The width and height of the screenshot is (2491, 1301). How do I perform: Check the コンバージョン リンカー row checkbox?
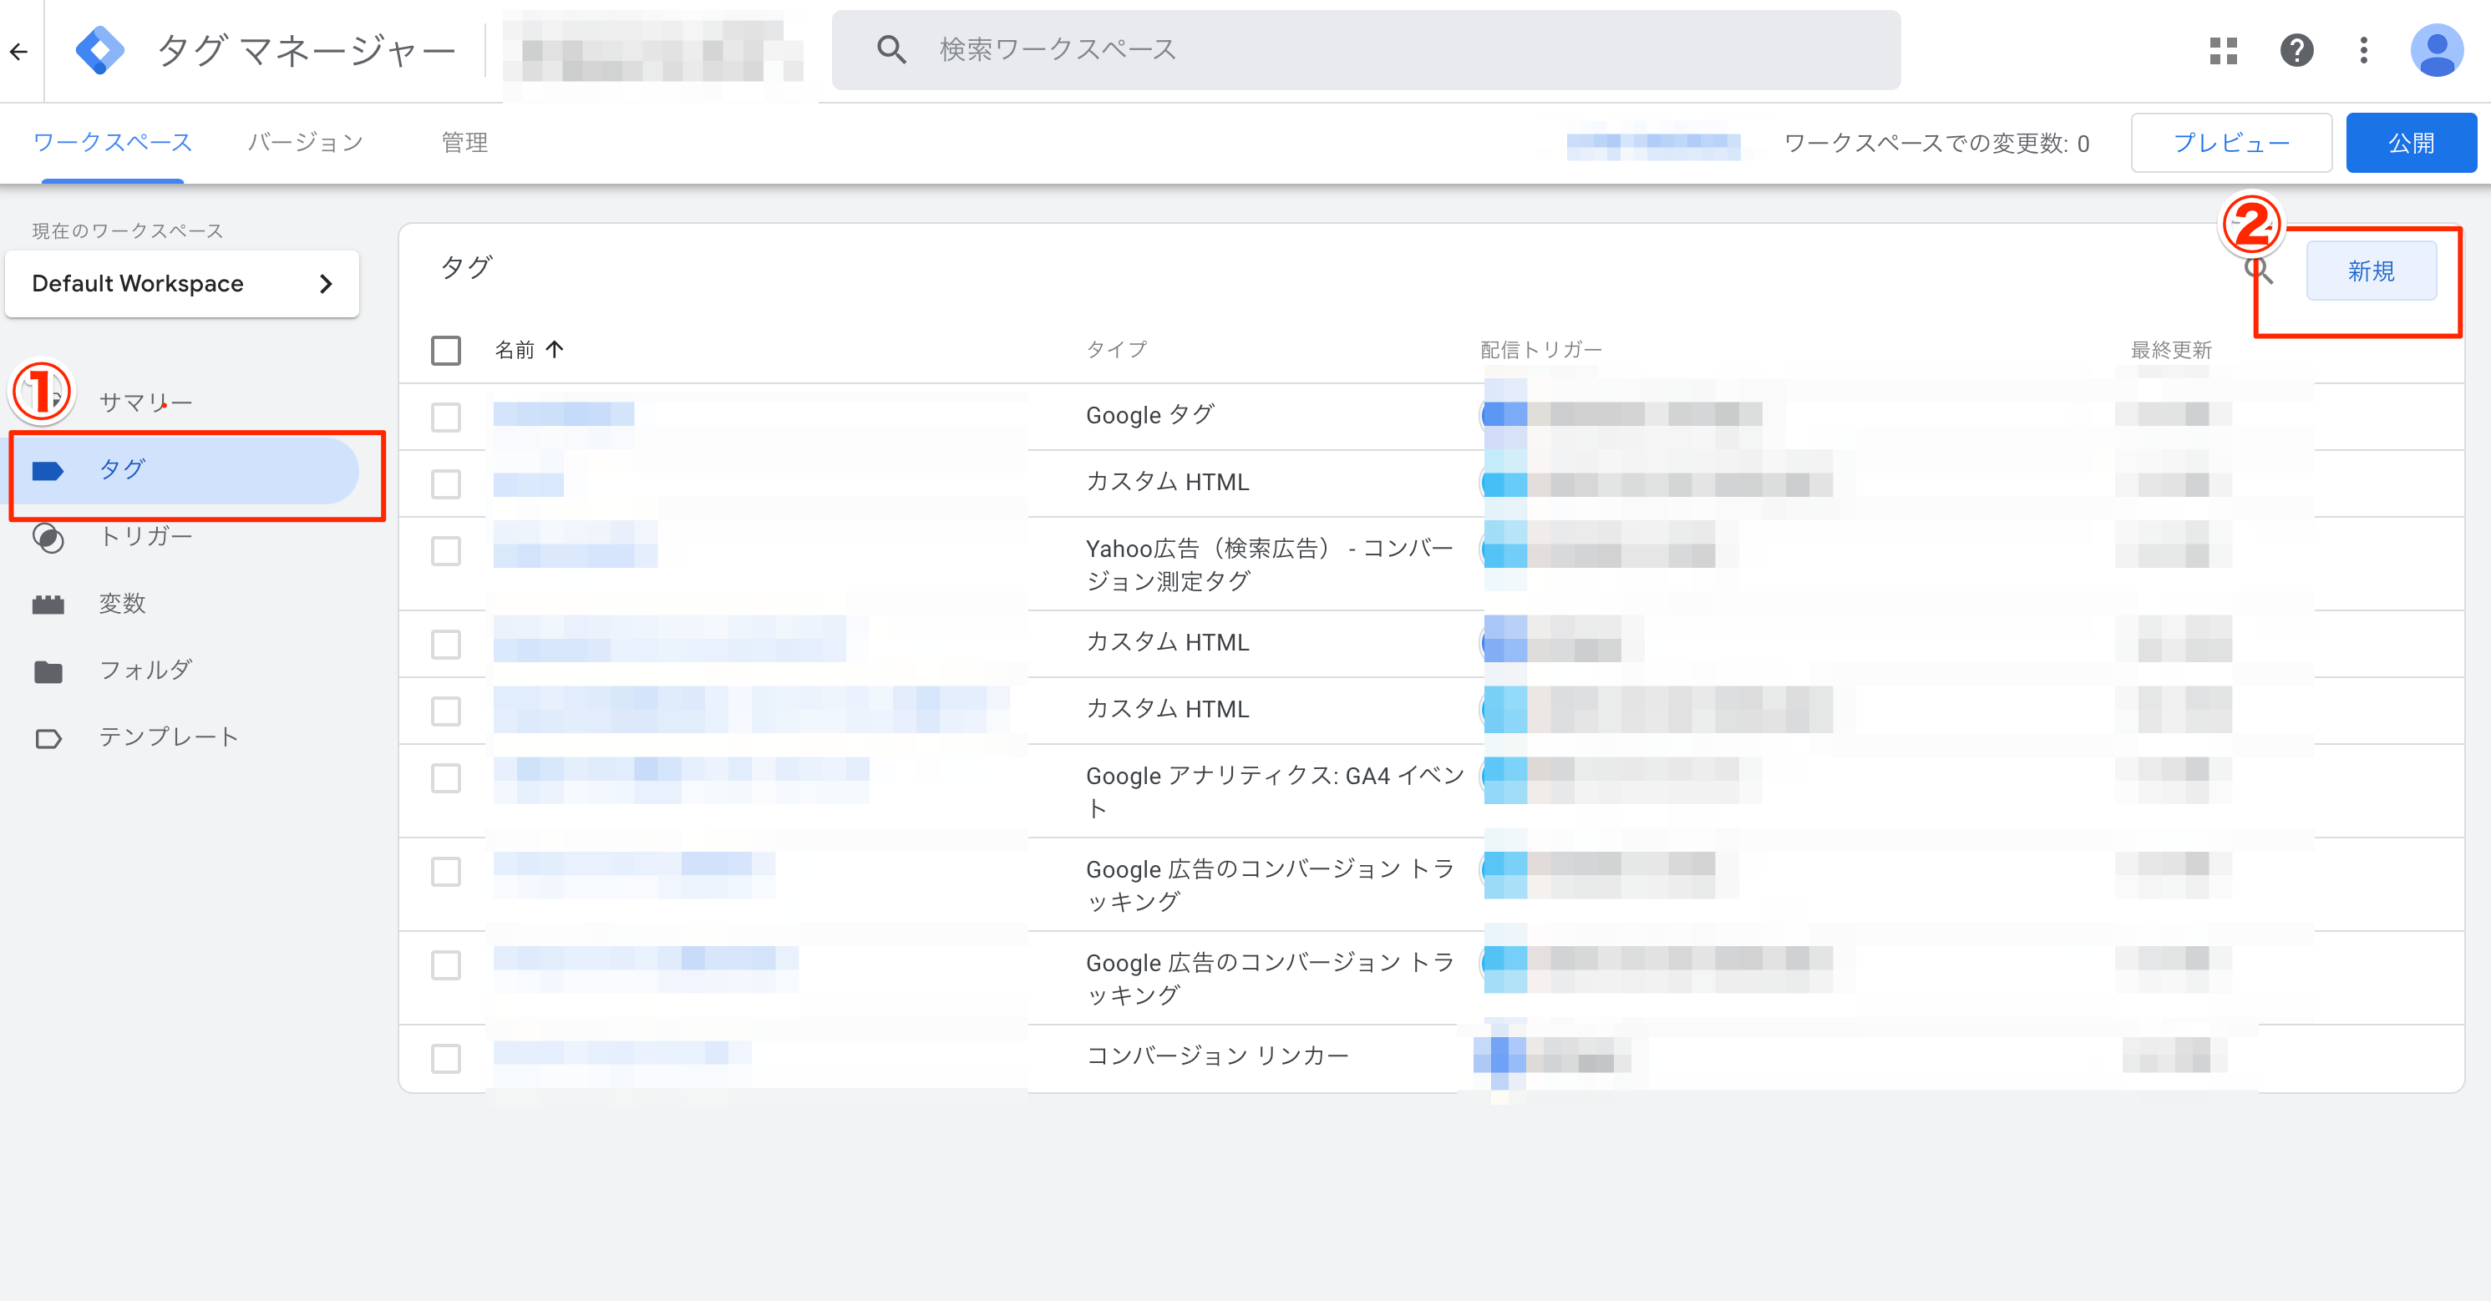pyautogui.click(x=446, y=1058)
